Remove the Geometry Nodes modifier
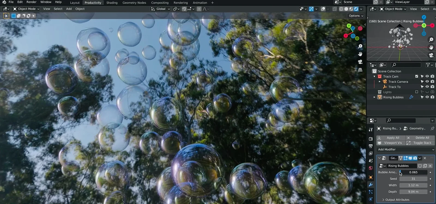 point(425,158)
